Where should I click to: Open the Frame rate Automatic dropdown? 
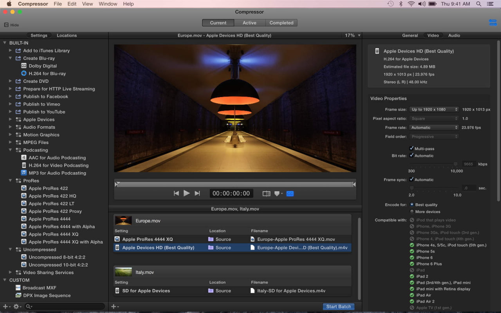pos(434,128)
